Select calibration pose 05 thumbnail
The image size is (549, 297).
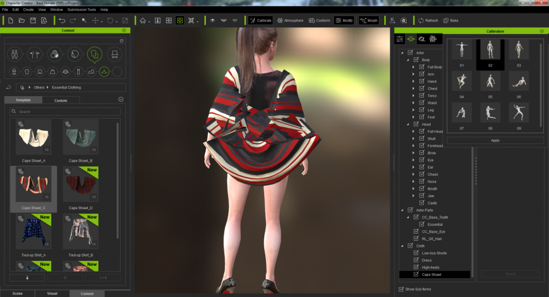point(490,83)
